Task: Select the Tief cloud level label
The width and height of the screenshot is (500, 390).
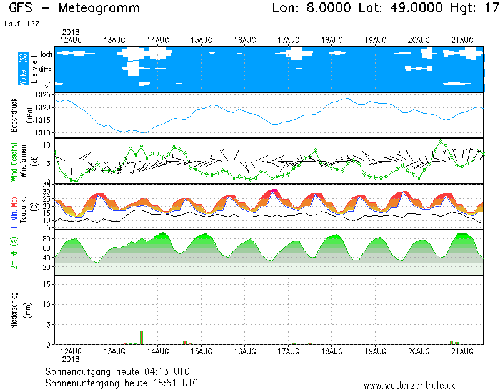Action: (46, 84)
